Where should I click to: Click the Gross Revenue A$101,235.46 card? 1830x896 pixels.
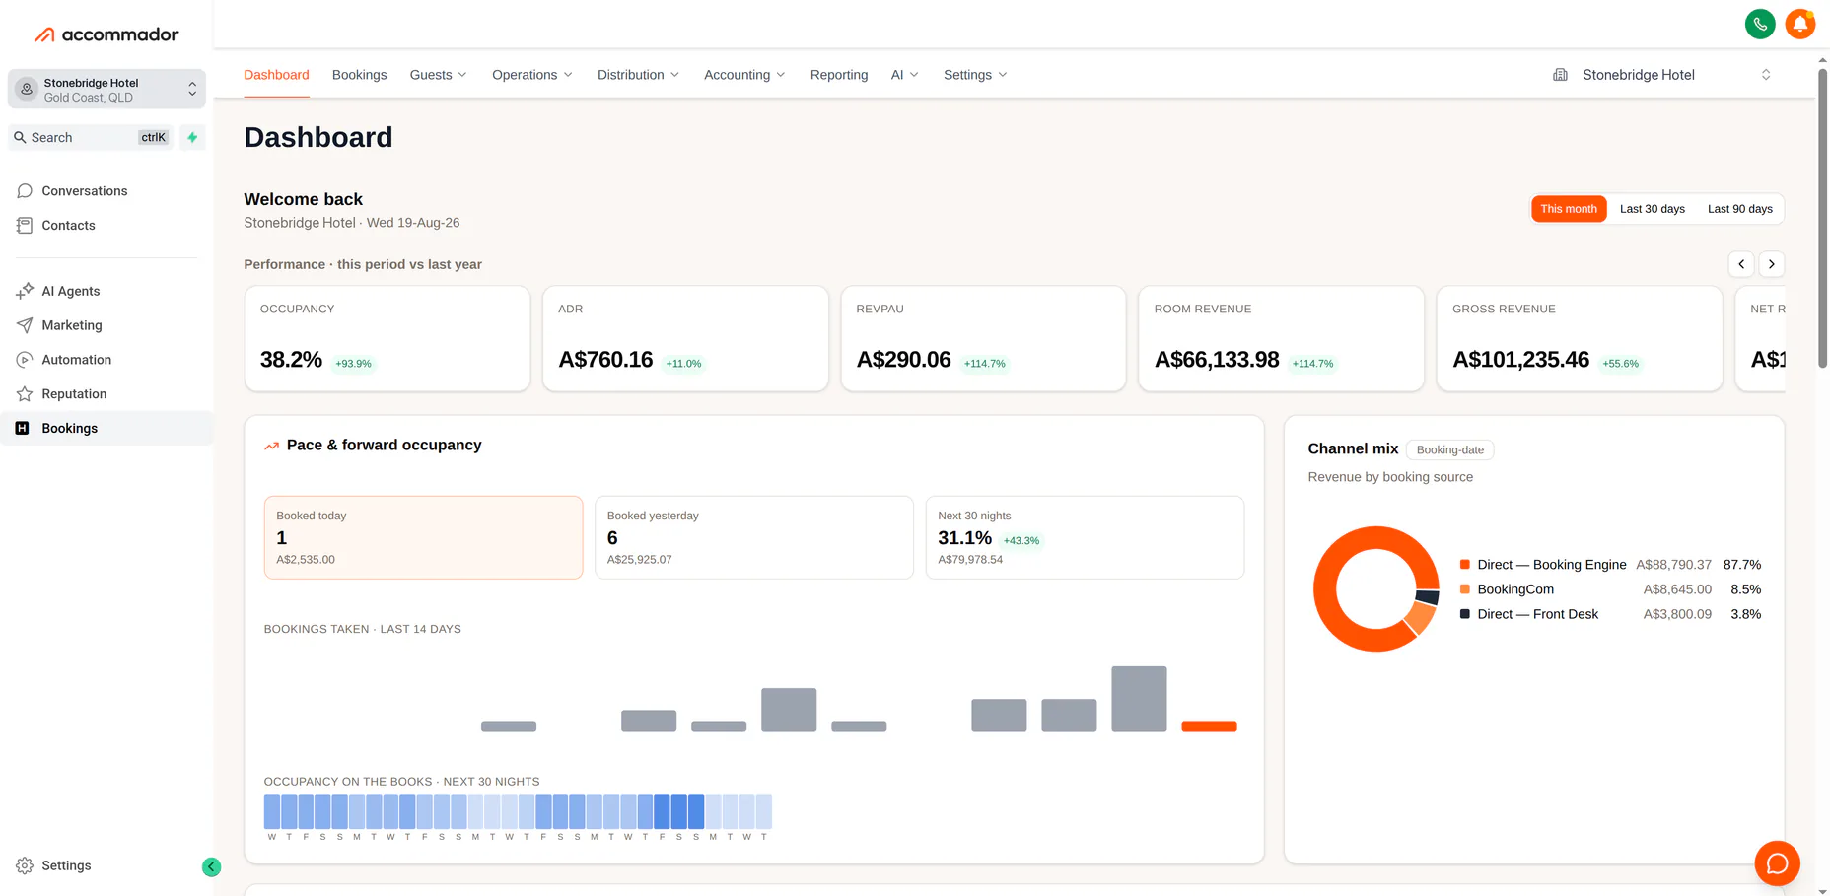click(1580, 338)
